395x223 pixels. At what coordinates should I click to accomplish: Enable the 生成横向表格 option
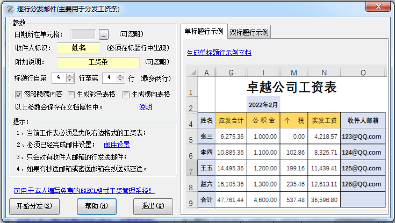point(126,95)
